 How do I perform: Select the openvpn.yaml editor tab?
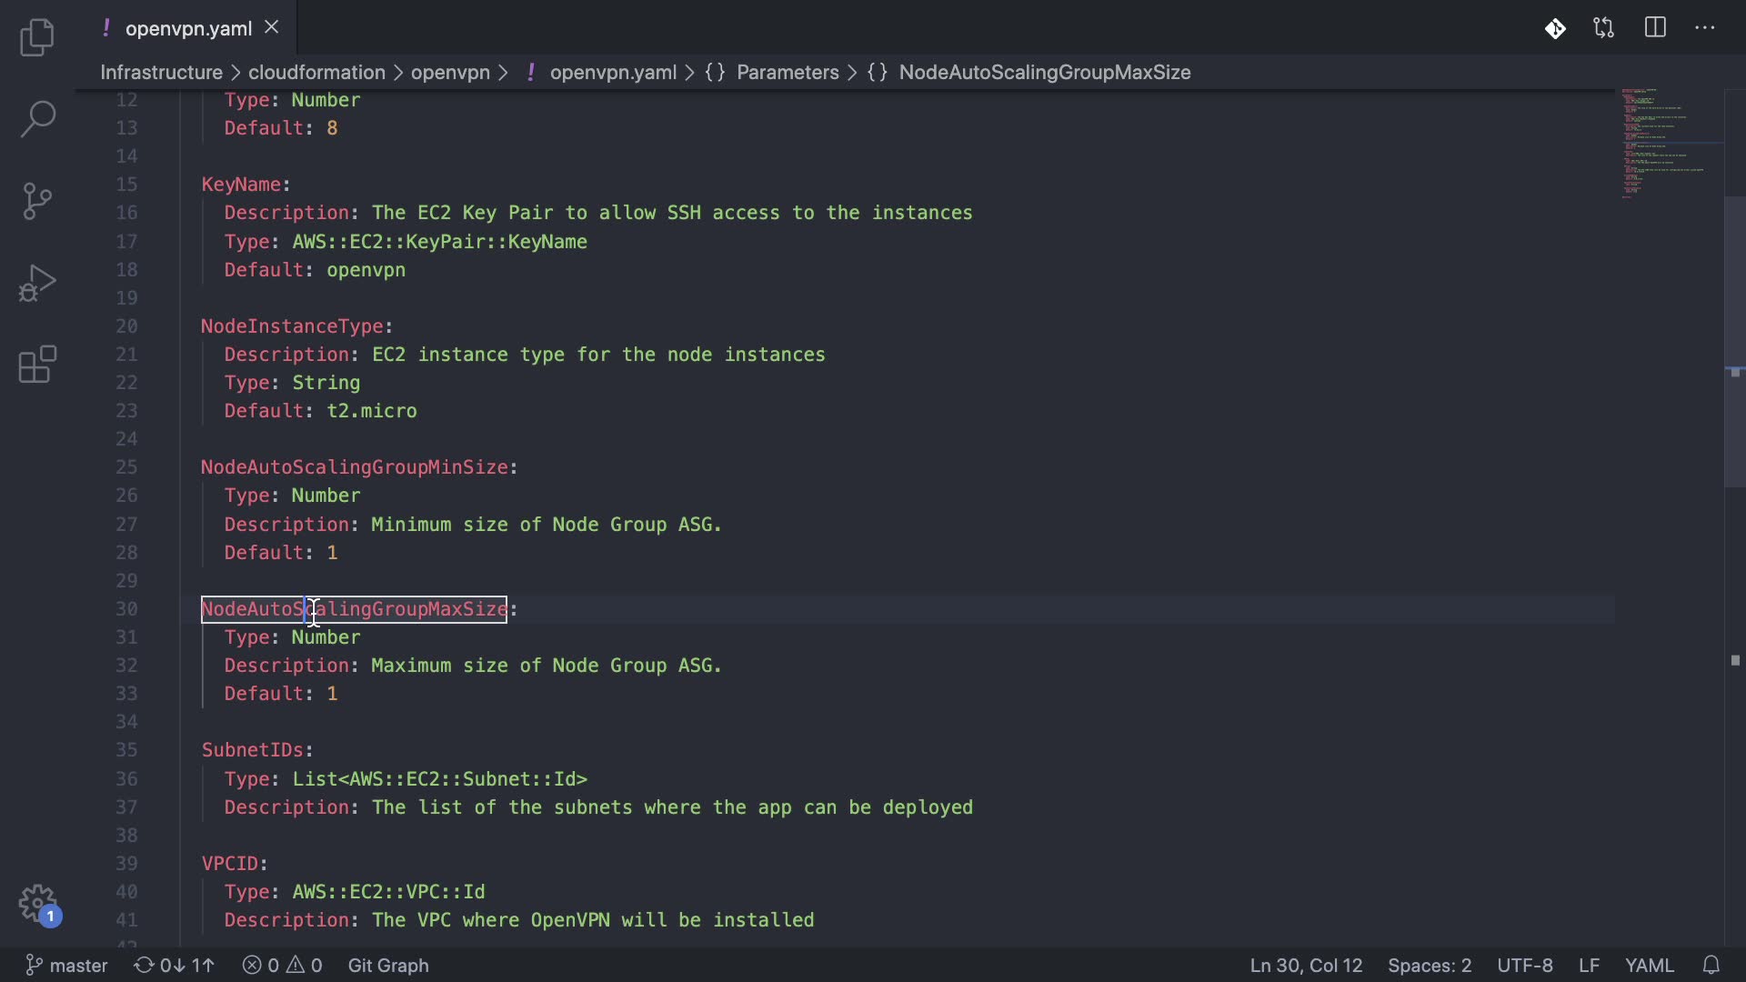click(x=187, y=28)
